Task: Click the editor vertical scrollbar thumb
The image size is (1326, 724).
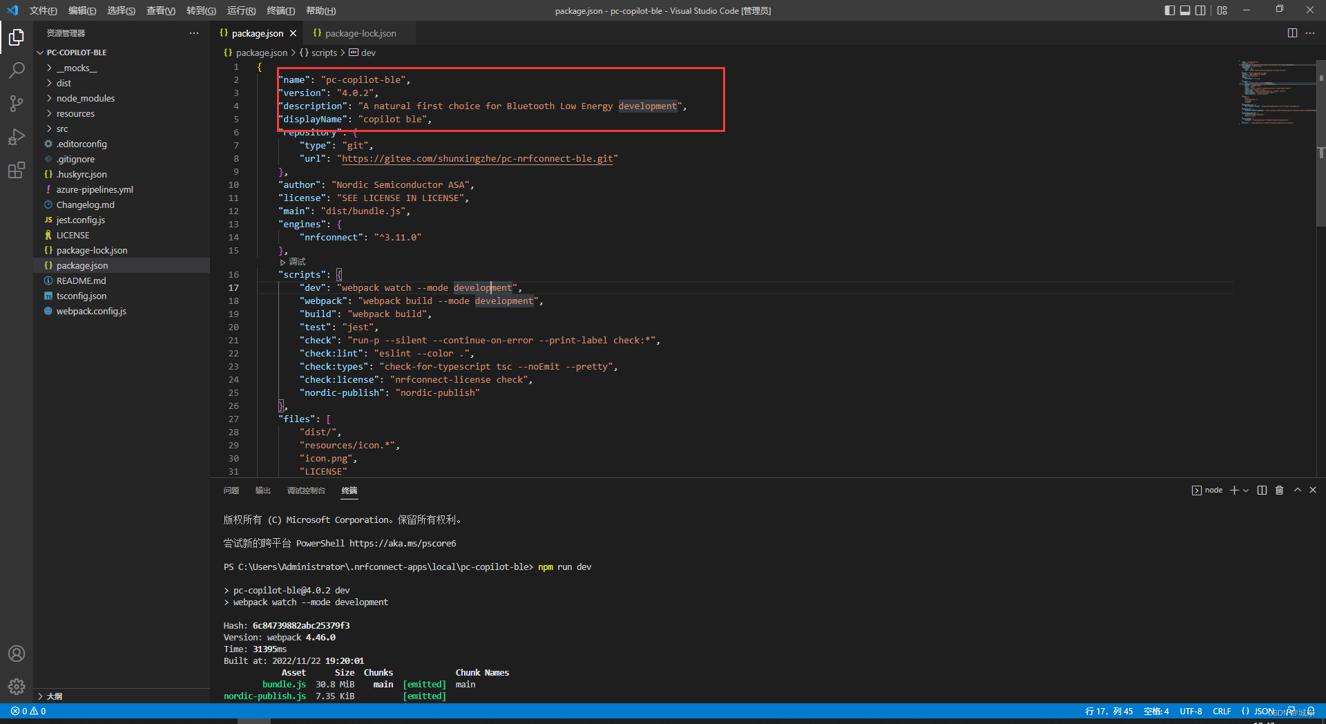Action: [x=1321, y=144]
